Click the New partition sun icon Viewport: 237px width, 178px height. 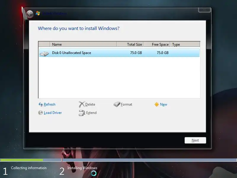[x=157, y=104]
